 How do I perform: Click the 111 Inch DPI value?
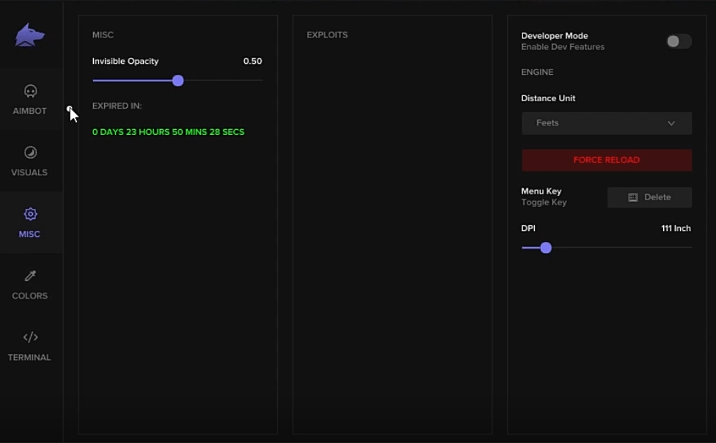pyautogui.click(x=676, y=228)
